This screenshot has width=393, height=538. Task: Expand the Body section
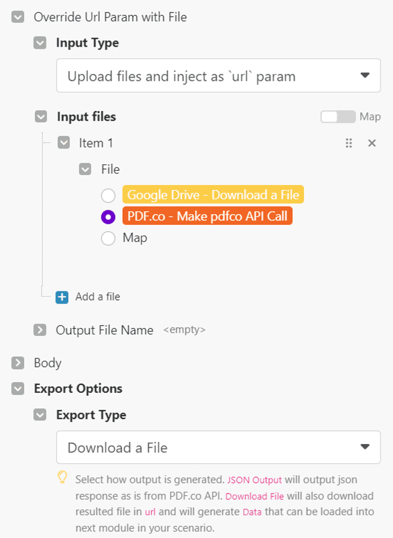pyautogui.click(x=17, y=363)
